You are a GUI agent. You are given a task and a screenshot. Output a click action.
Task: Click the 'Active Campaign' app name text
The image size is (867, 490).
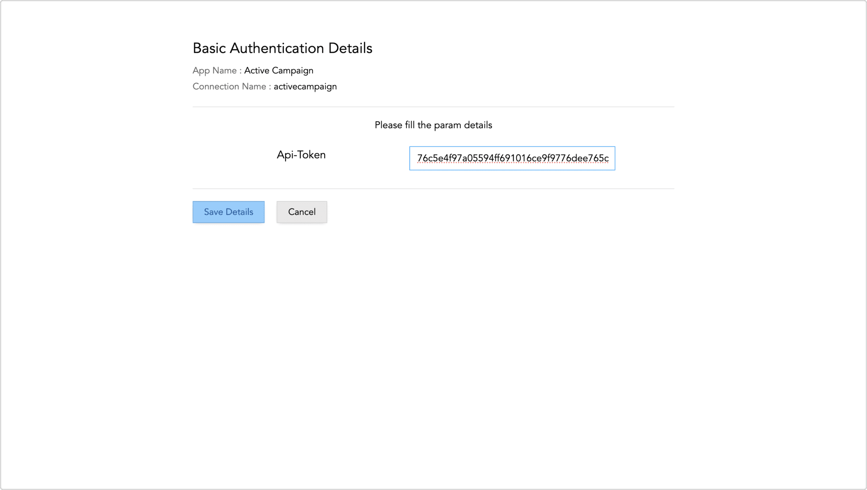click(x=279, y=71)
